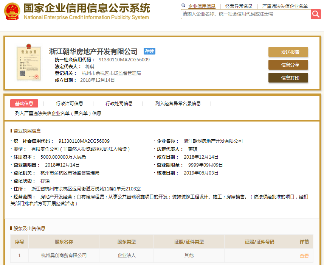Click the 股东及出资信息 section heading
Viewport: 324px width, 265px height.
tap(29, 228)
